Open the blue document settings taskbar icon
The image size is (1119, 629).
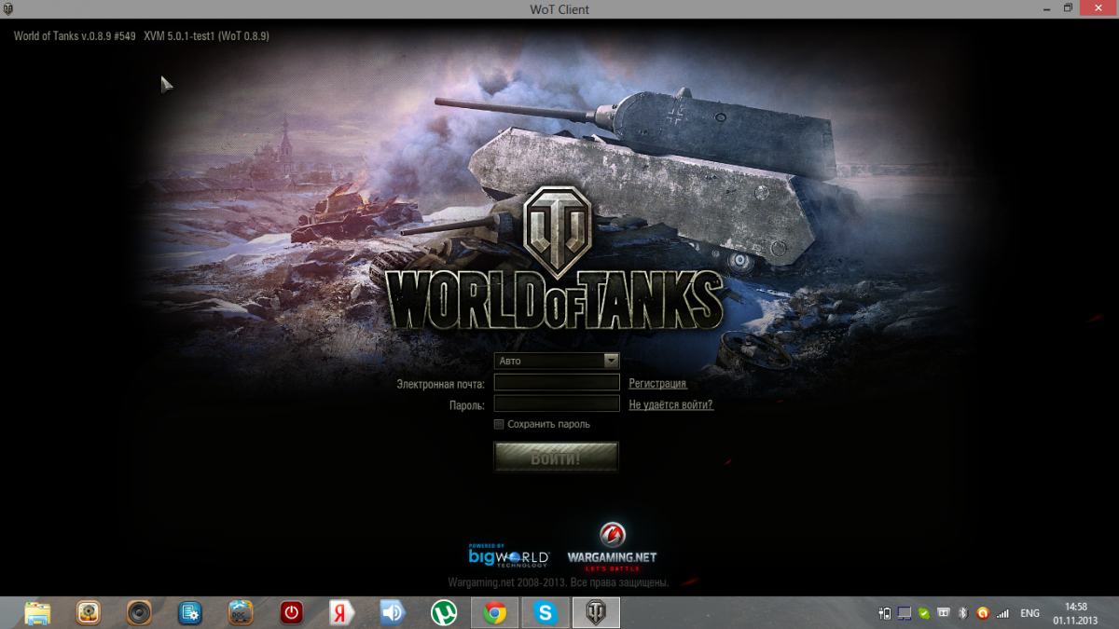(x=190, y=612)
